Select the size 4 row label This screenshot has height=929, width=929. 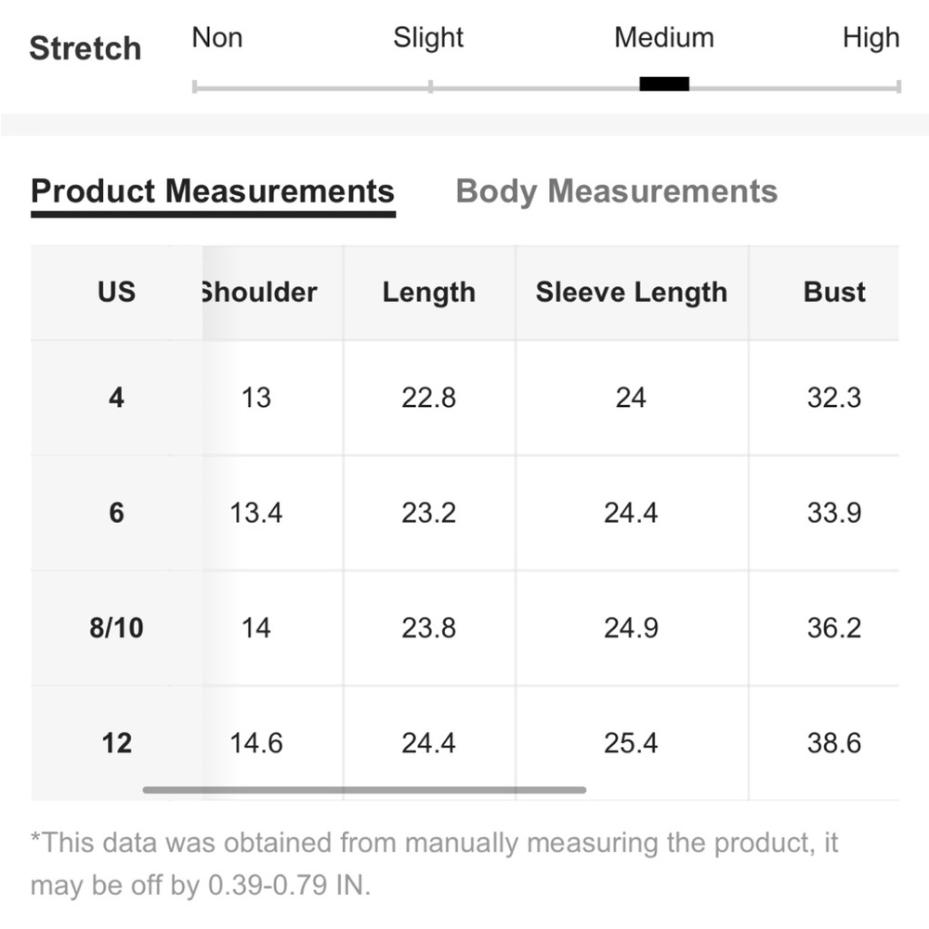[116, 398]
